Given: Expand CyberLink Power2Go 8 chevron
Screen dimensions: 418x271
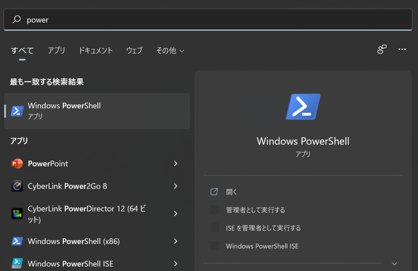Looking at the screenshot, I should 176,186.
